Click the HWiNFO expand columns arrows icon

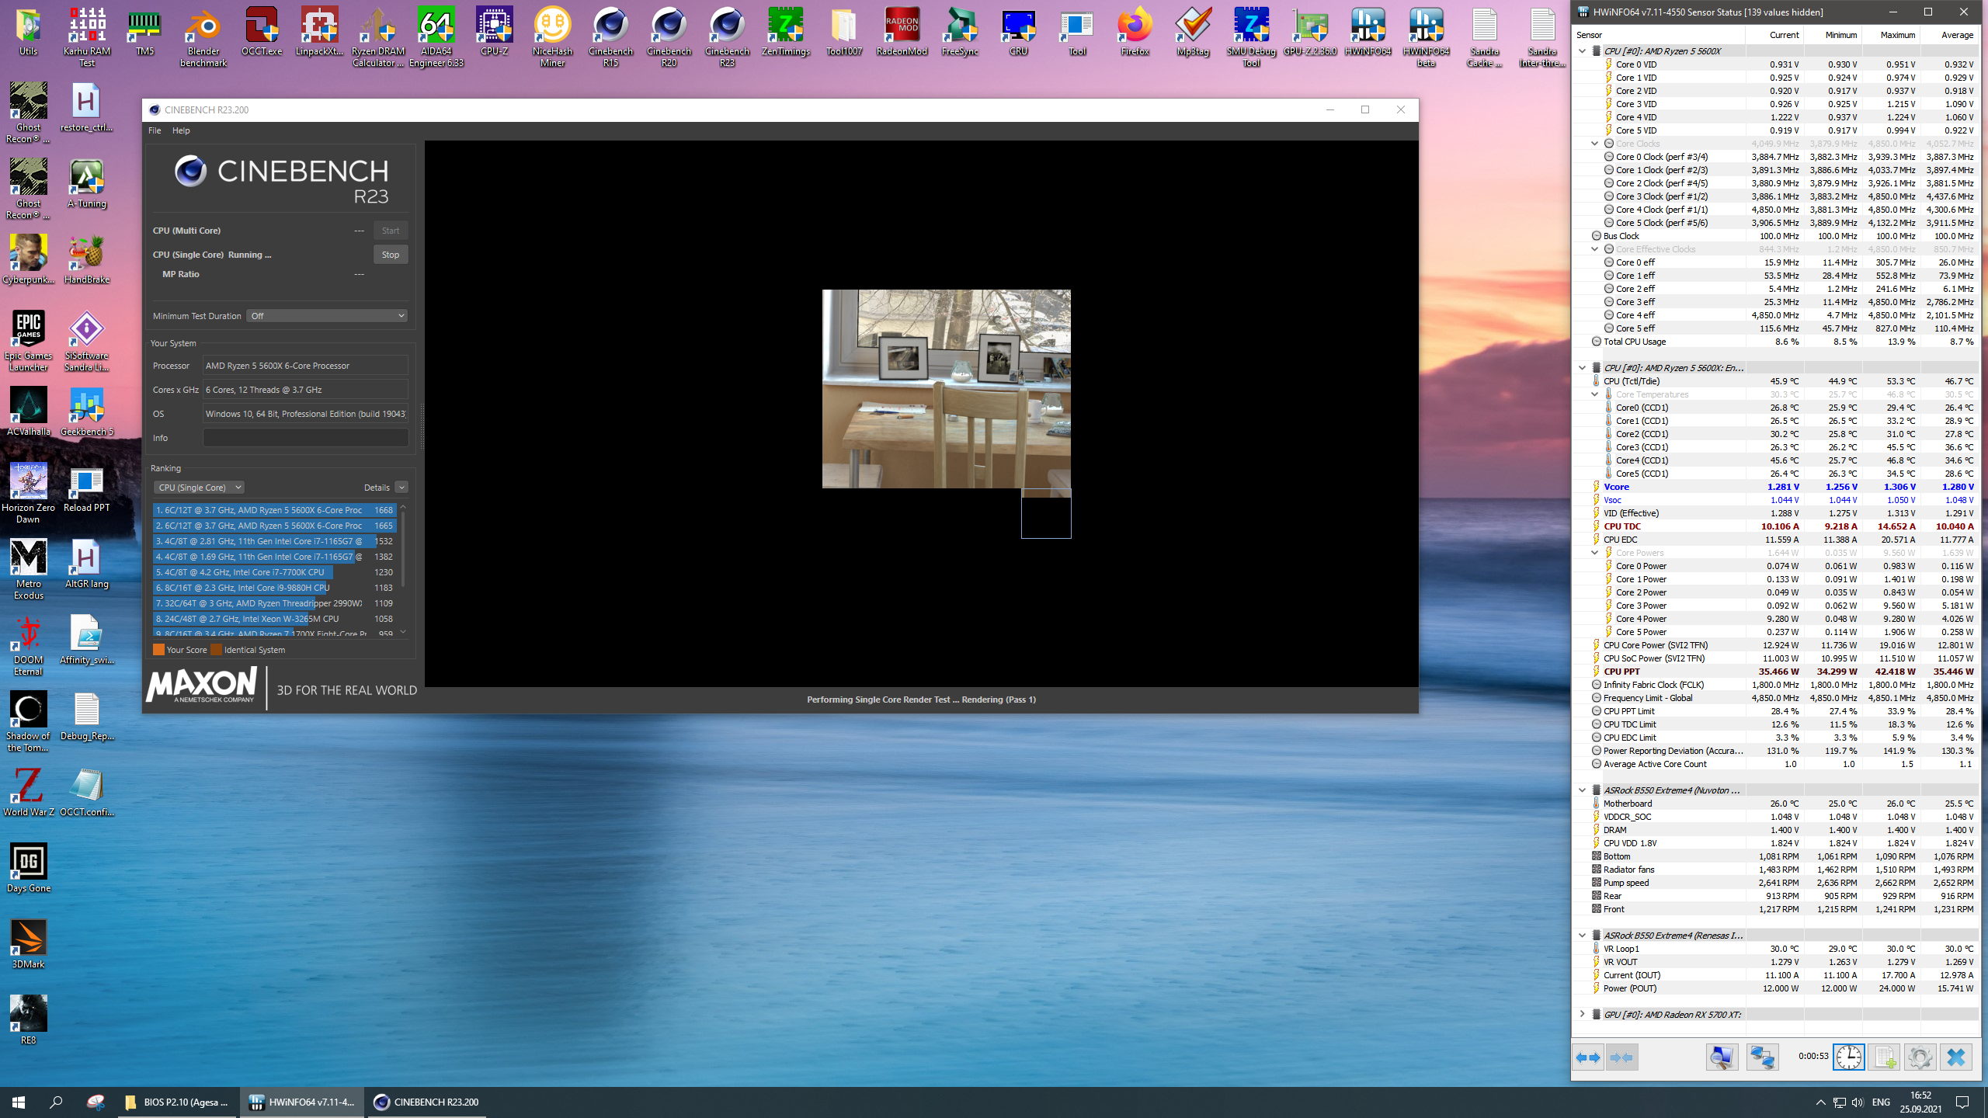click(1588, 1057)
